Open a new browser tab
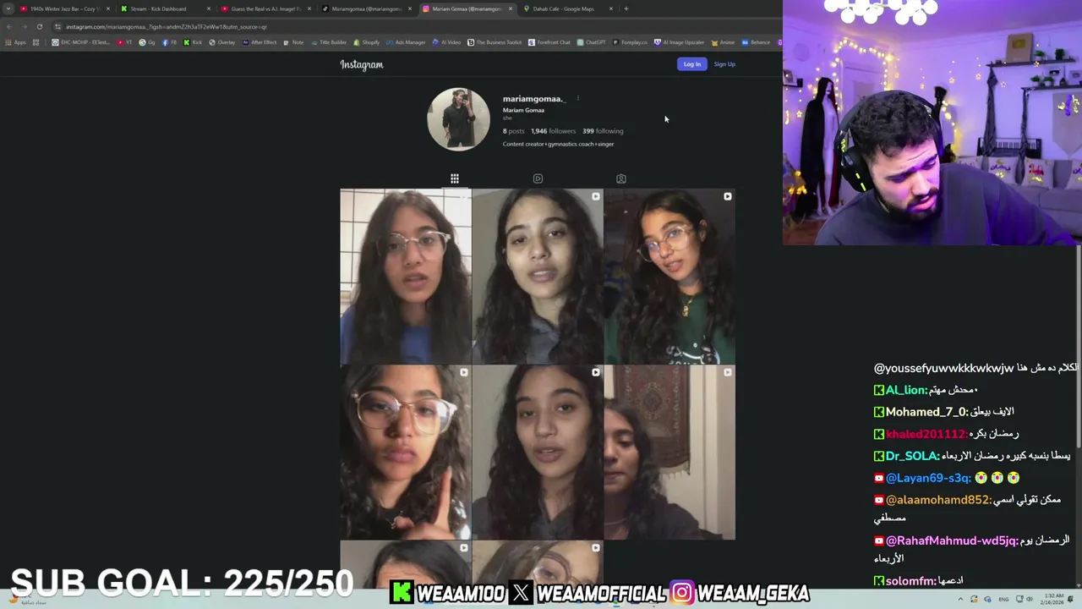This screenshot has height=609, width=1082. pyautogui.click(x=626, y=8)
